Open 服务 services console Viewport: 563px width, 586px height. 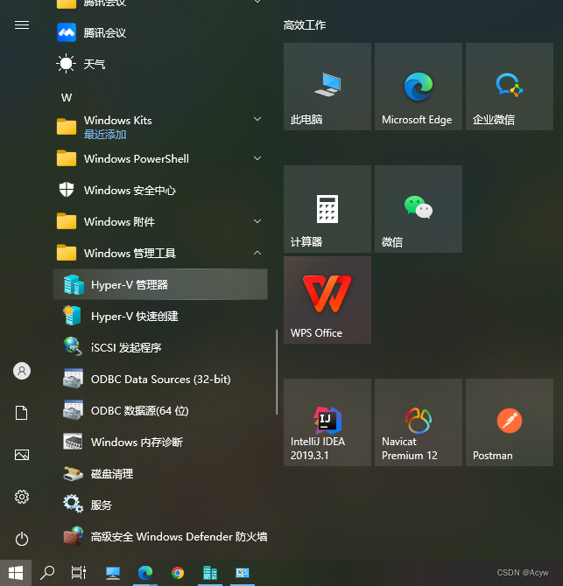160,505
